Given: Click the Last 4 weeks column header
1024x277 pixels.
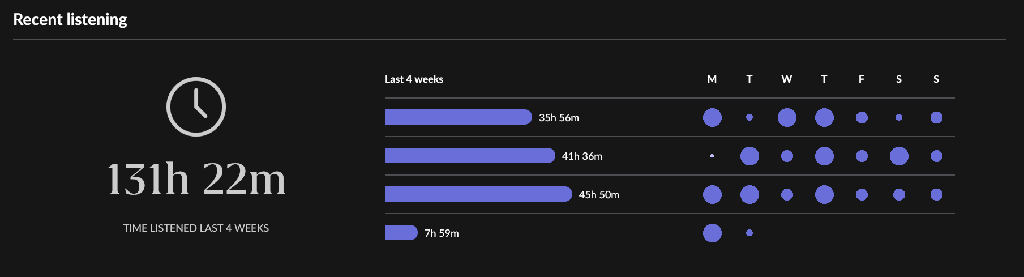Looking at the screenshot, I should [x=414, y=79].
